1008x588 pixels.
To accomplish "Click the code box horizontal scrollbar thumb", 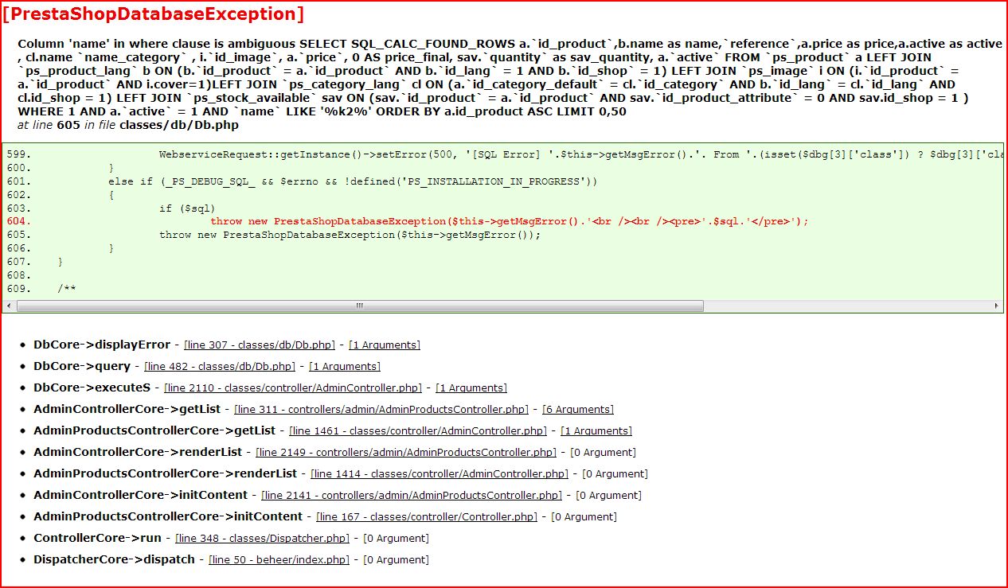I will click(360, 306).
